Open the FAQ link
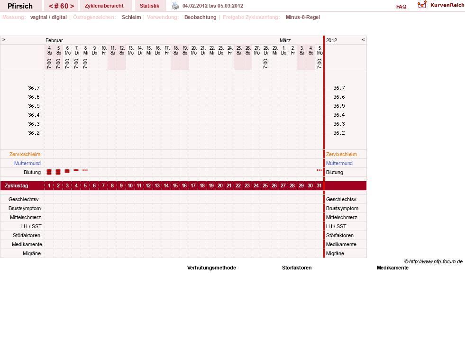 [401, 7]
